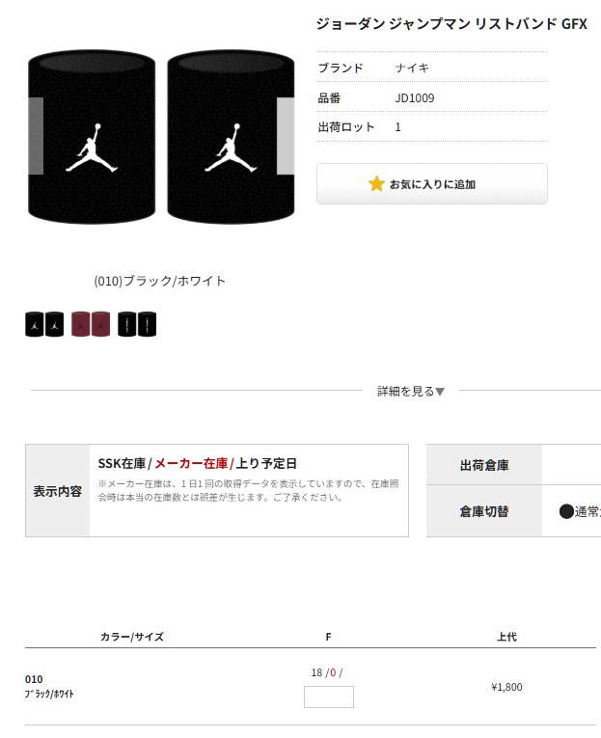This screenshot has width=601, height=738.
Task: Click the quantity input for size F
Action: 329,697
